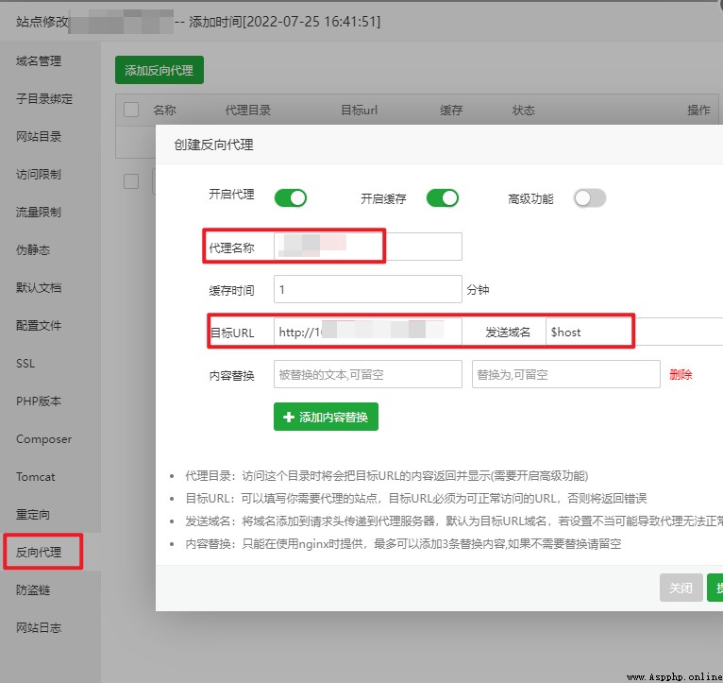The height and width of the screenshot is (683, 723).
Task: Focus the 替换为 input field
Action: tap(566, 374)
